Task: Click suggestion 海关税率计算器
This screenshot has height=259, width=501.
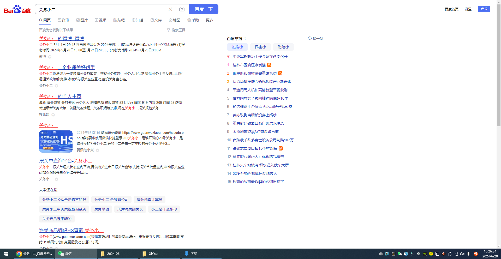Action: [x=150, y=200]
